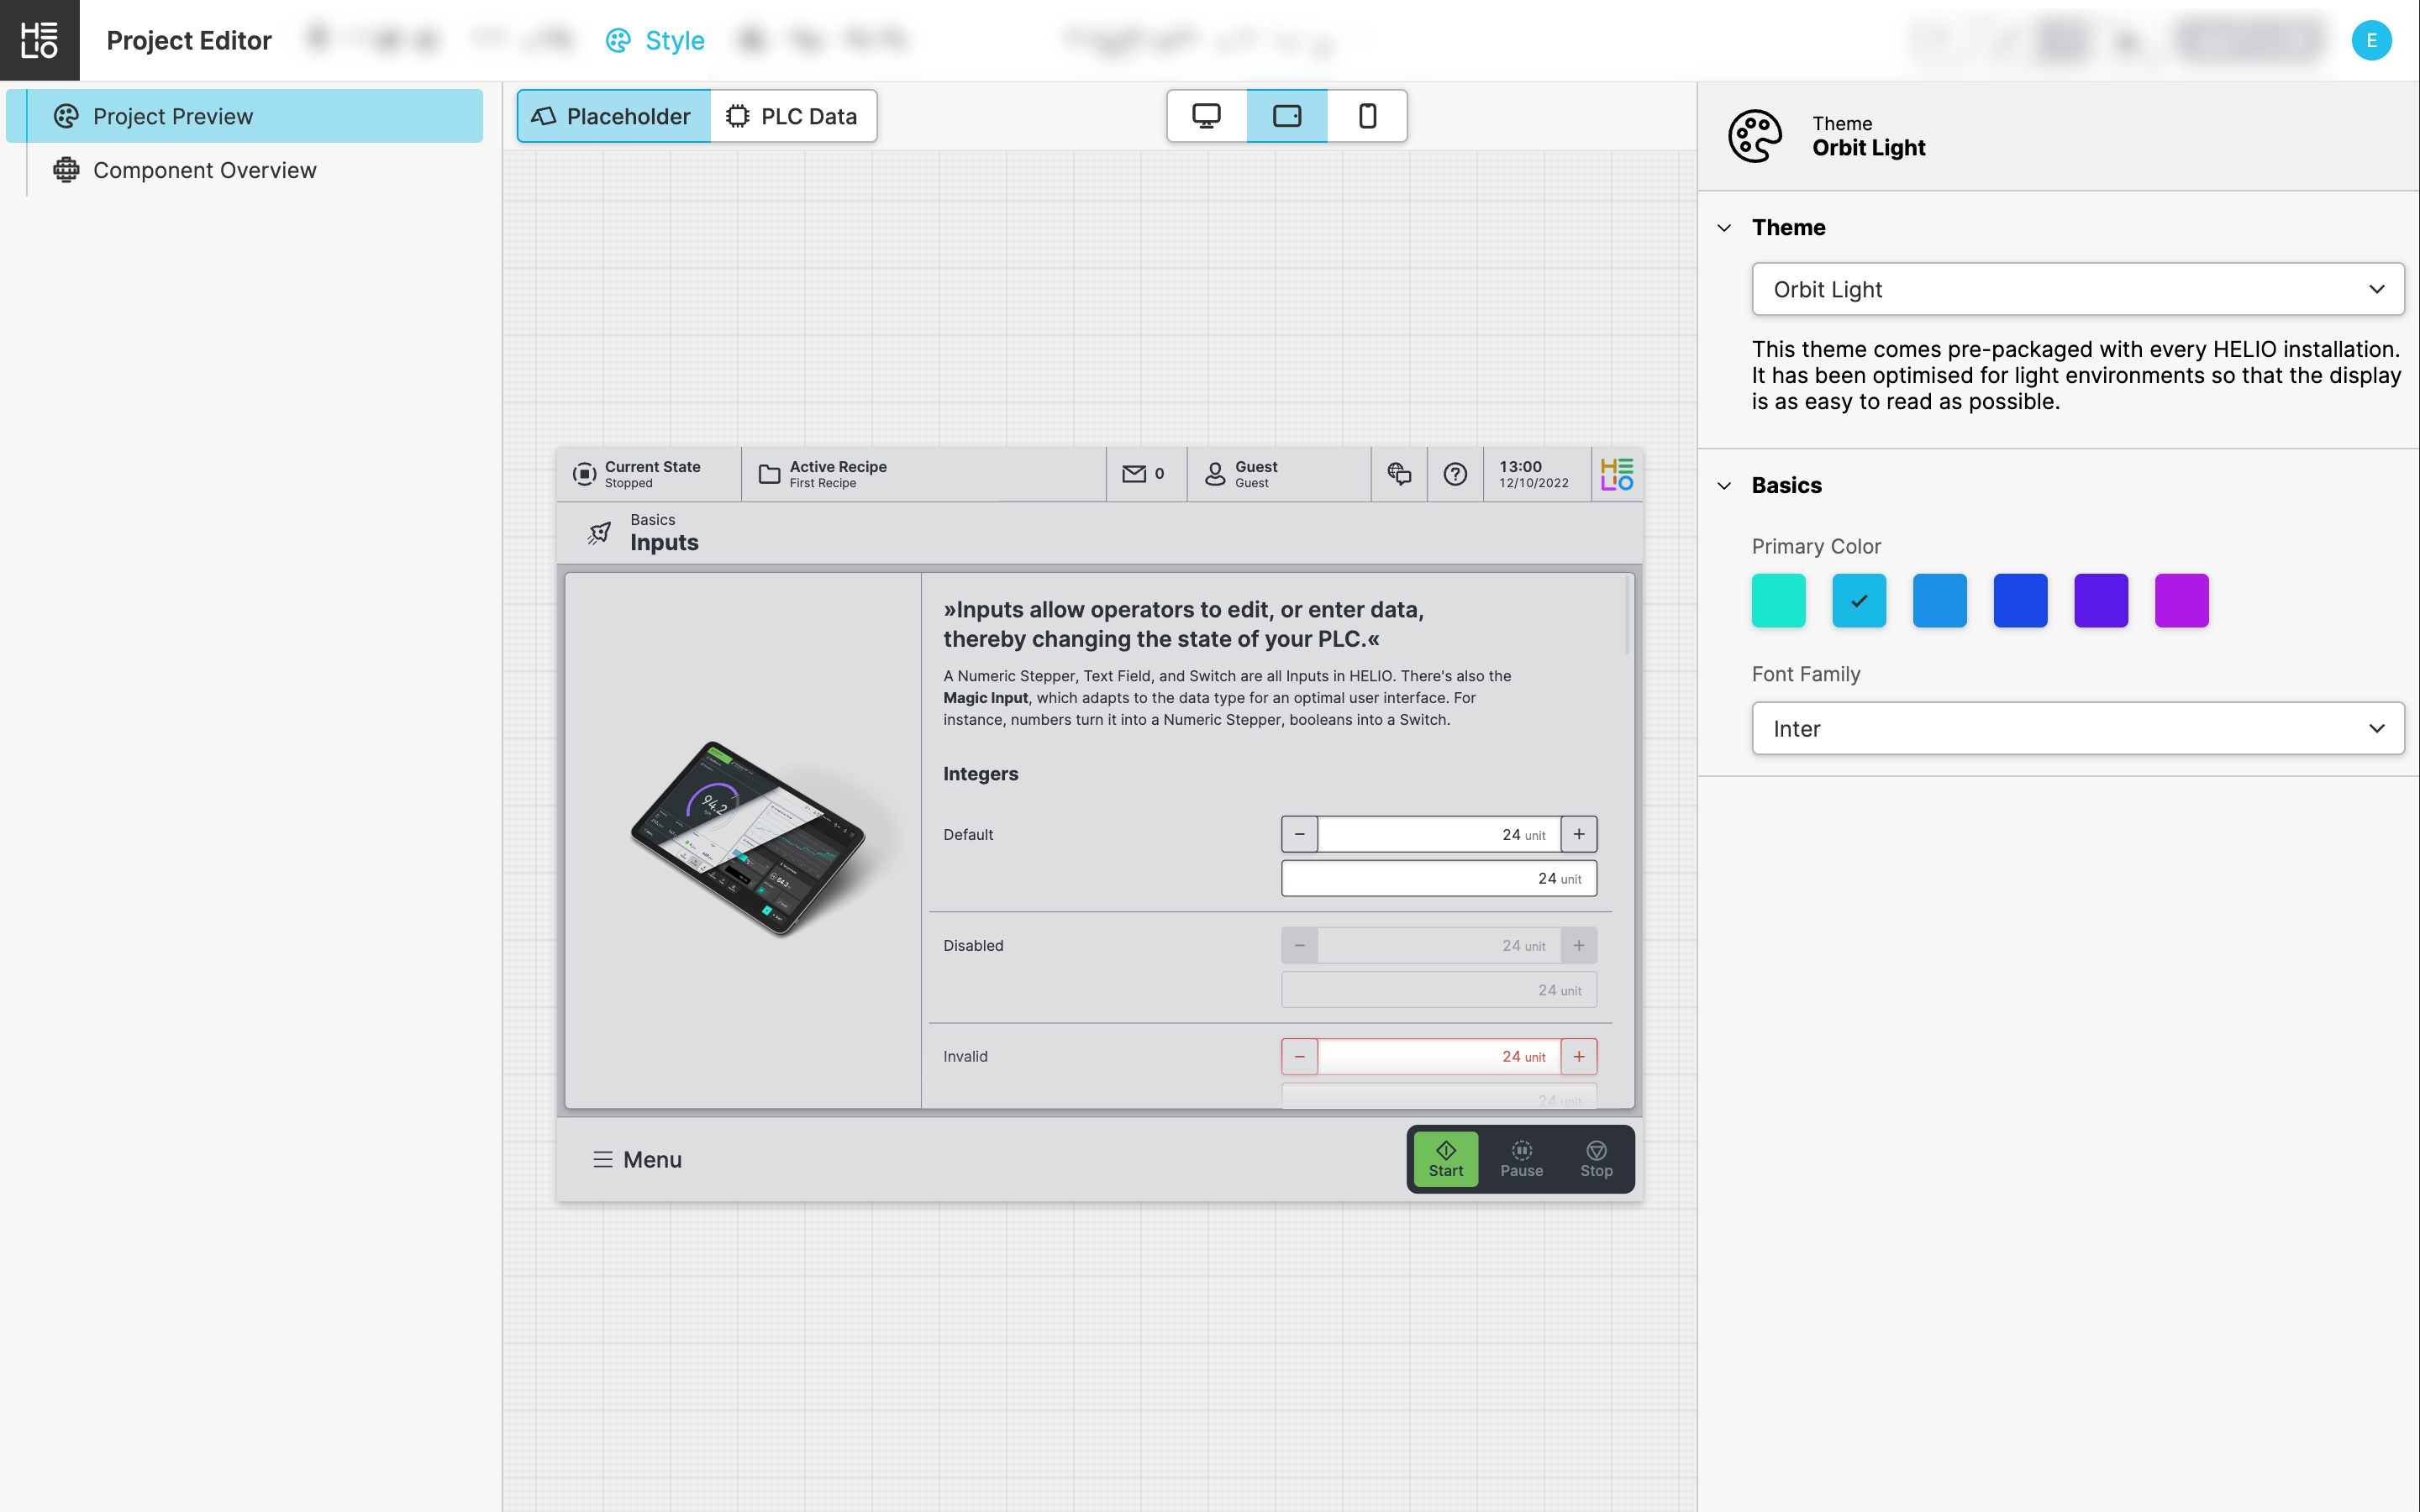Collapse the Basics section

click(x=1724, y=486)
